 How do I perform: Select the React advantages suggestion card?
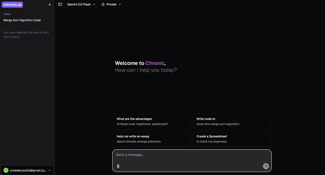(152, 121)
